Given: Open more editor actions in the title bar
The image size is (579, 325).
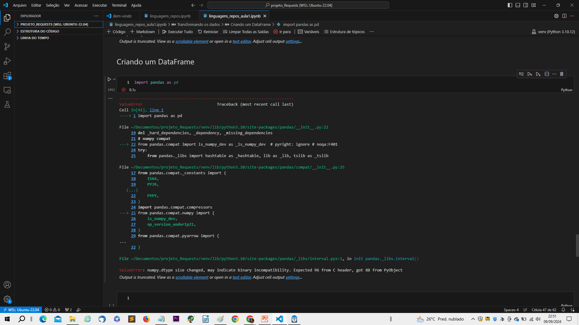Looking at the screenshot, I should (x=572, y=16).
